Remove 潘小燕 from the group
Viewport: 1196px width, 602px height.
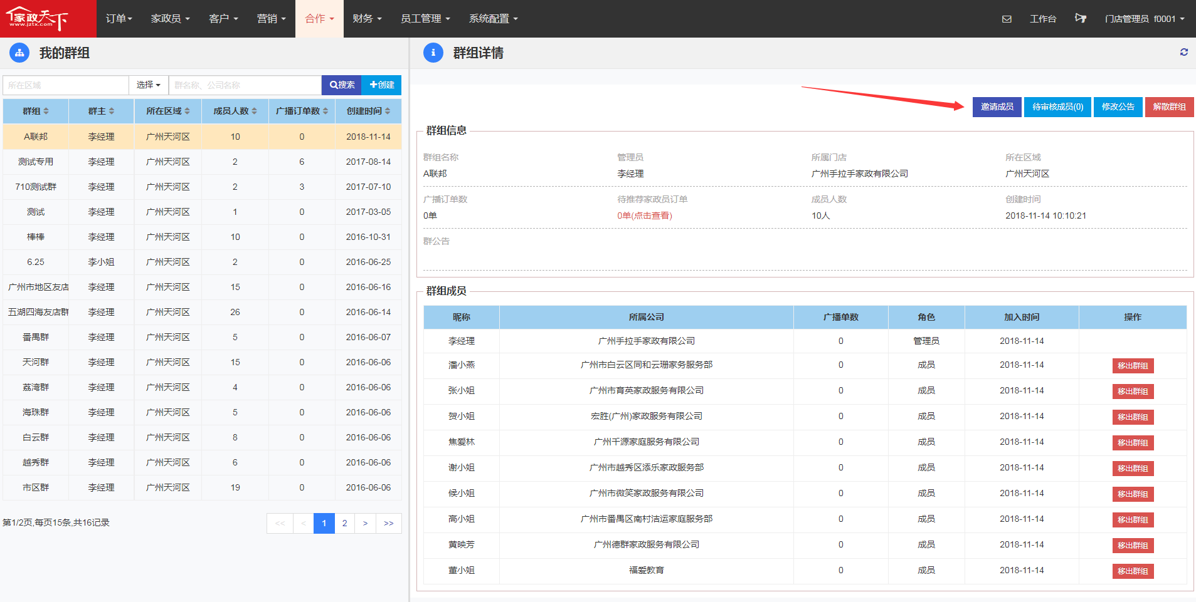tap(1133, 366)
